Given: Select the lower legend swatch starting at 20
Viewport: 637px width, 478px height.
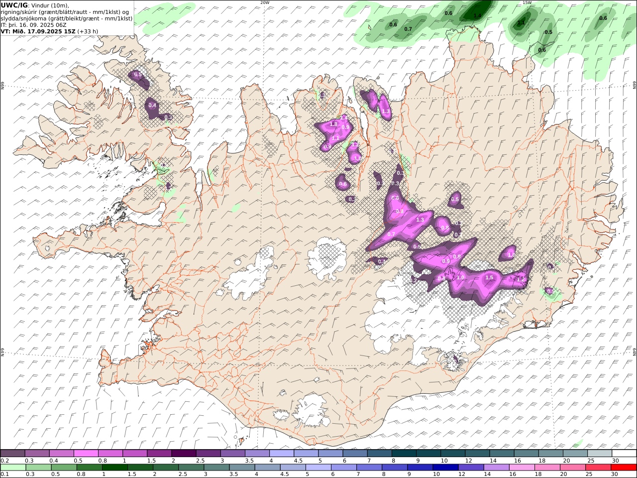Looking at the screenshot, I should click(572, 468).
